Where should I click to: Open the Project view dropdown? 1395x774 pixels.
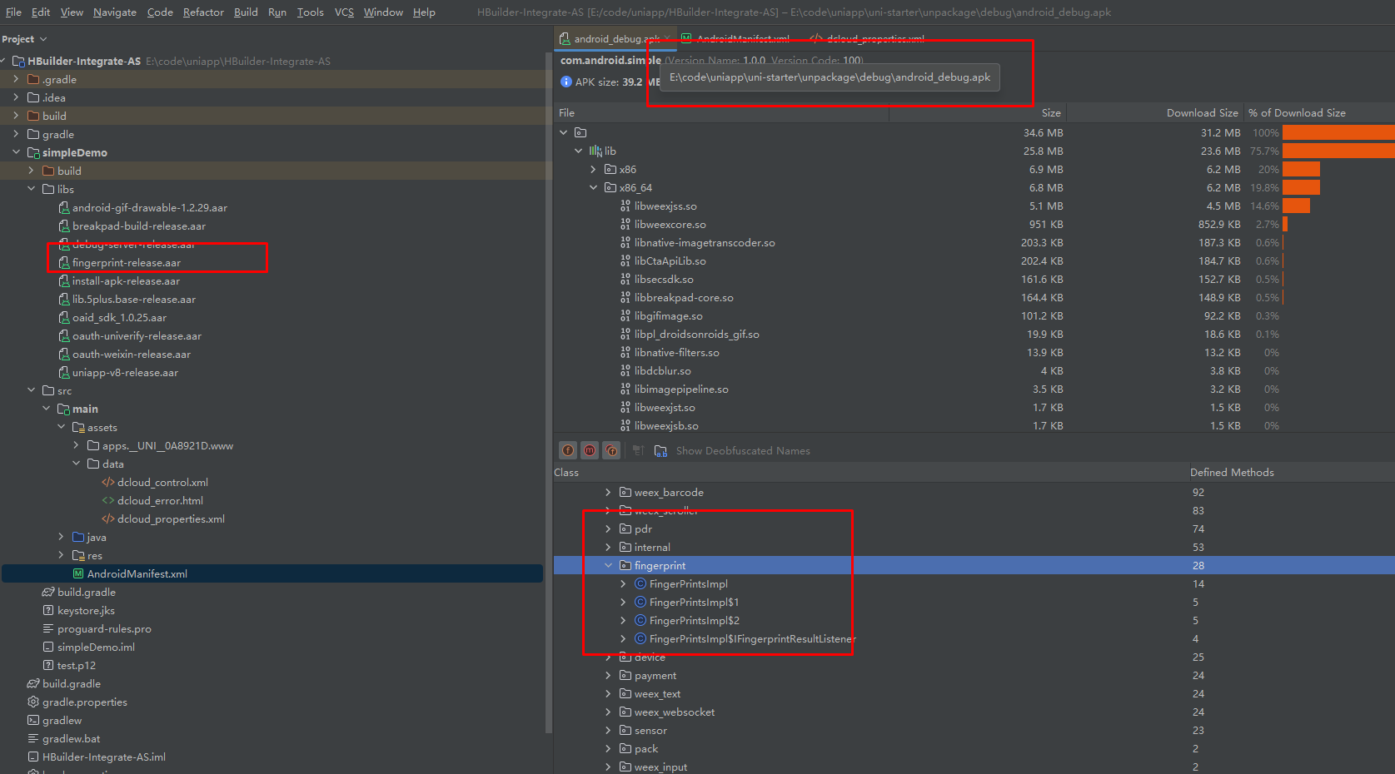point(25,39)
